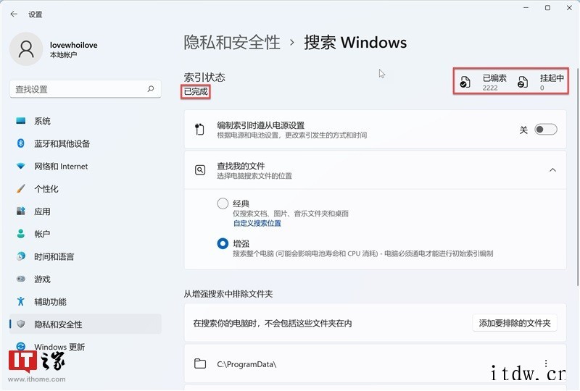This screenshot has width=580, height=391.
Task: Click the power plug icon in indexing row
Action: 199,130
